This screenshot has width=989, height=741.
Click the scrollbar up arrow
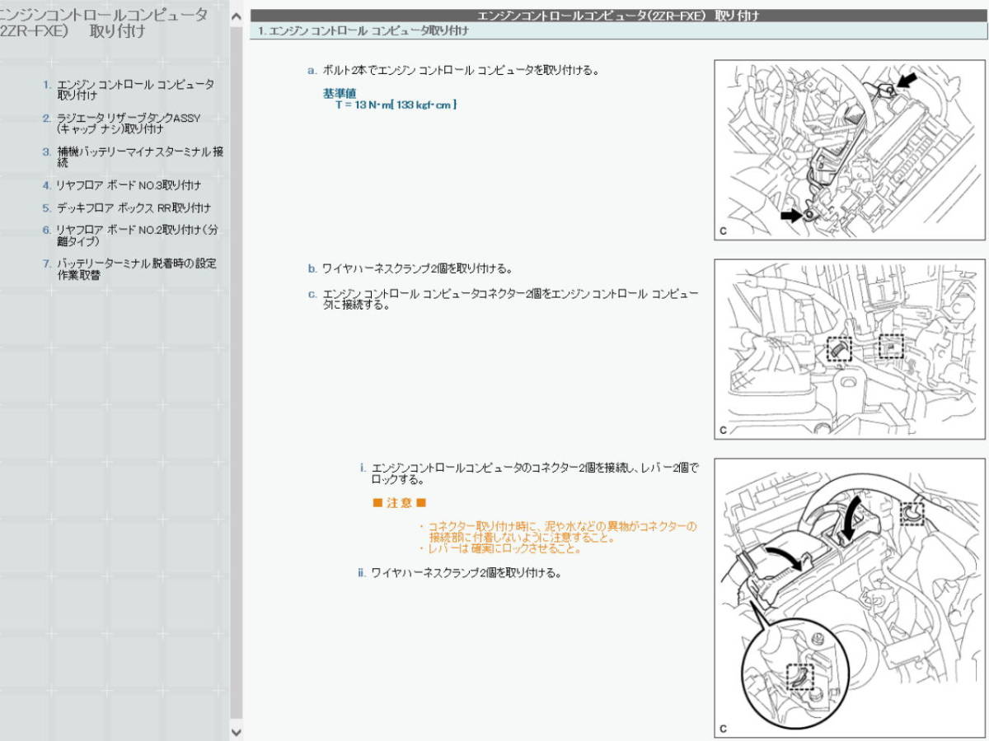click(x=236, y=14)
